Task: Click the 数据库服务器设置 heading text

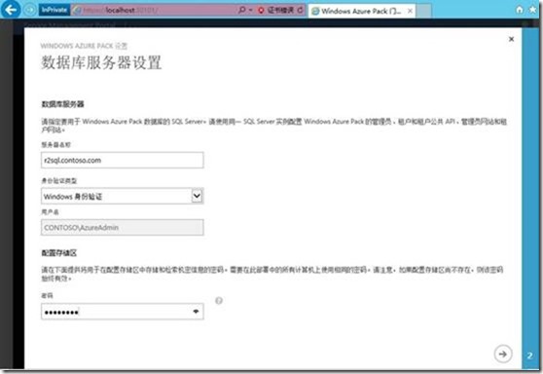Action: pos(101,62)
